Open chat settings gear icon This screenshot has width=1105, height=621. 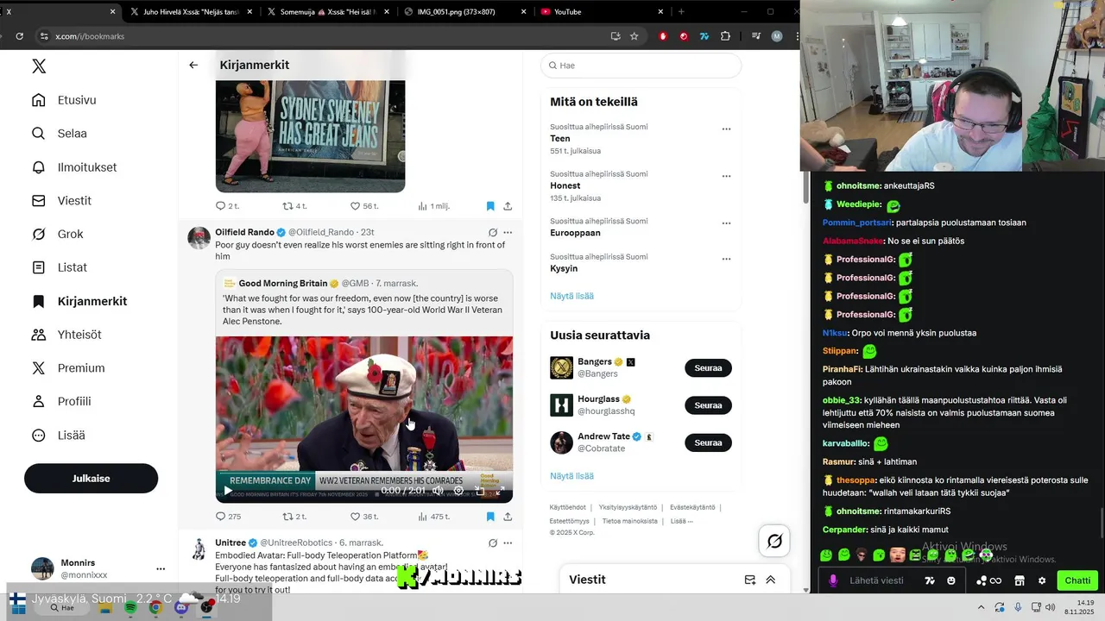point(1042,580)
